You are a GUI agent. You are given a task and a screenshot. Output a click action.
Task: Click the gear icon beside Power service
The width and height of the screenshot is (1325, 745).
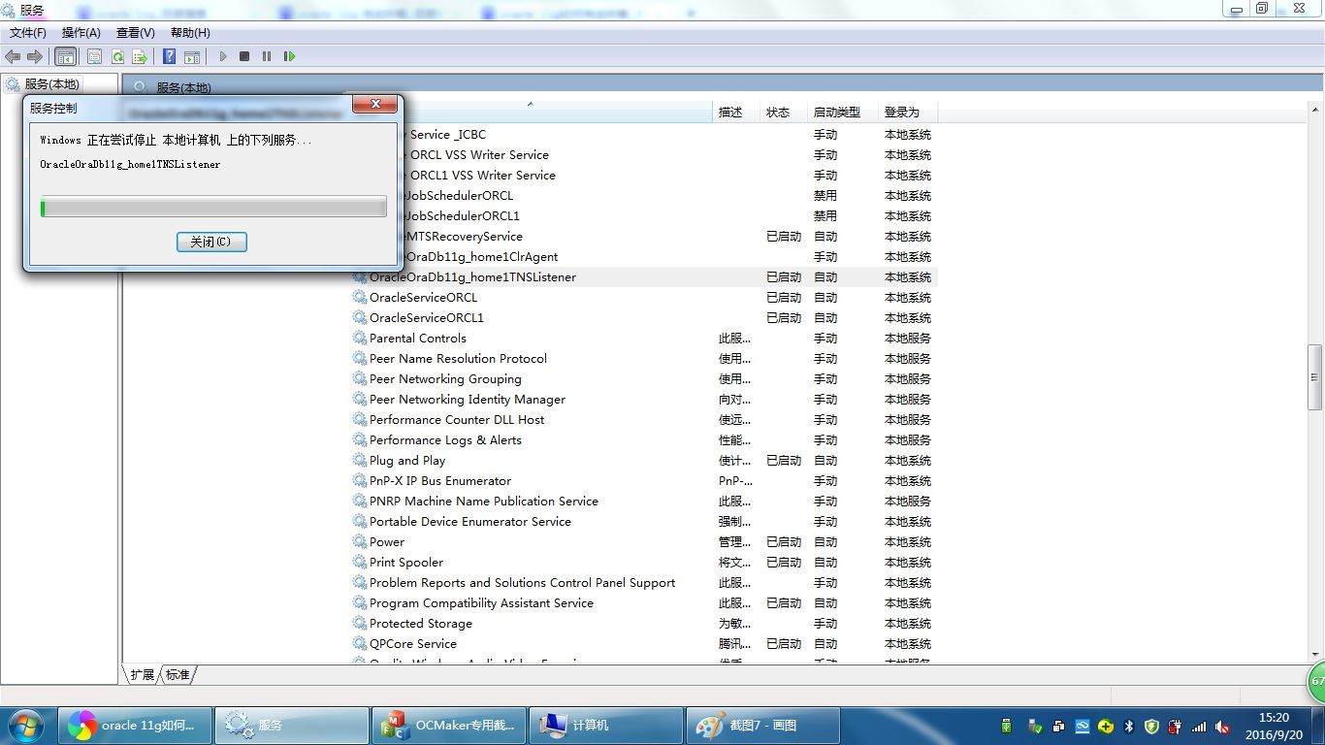tap(359, 542)
